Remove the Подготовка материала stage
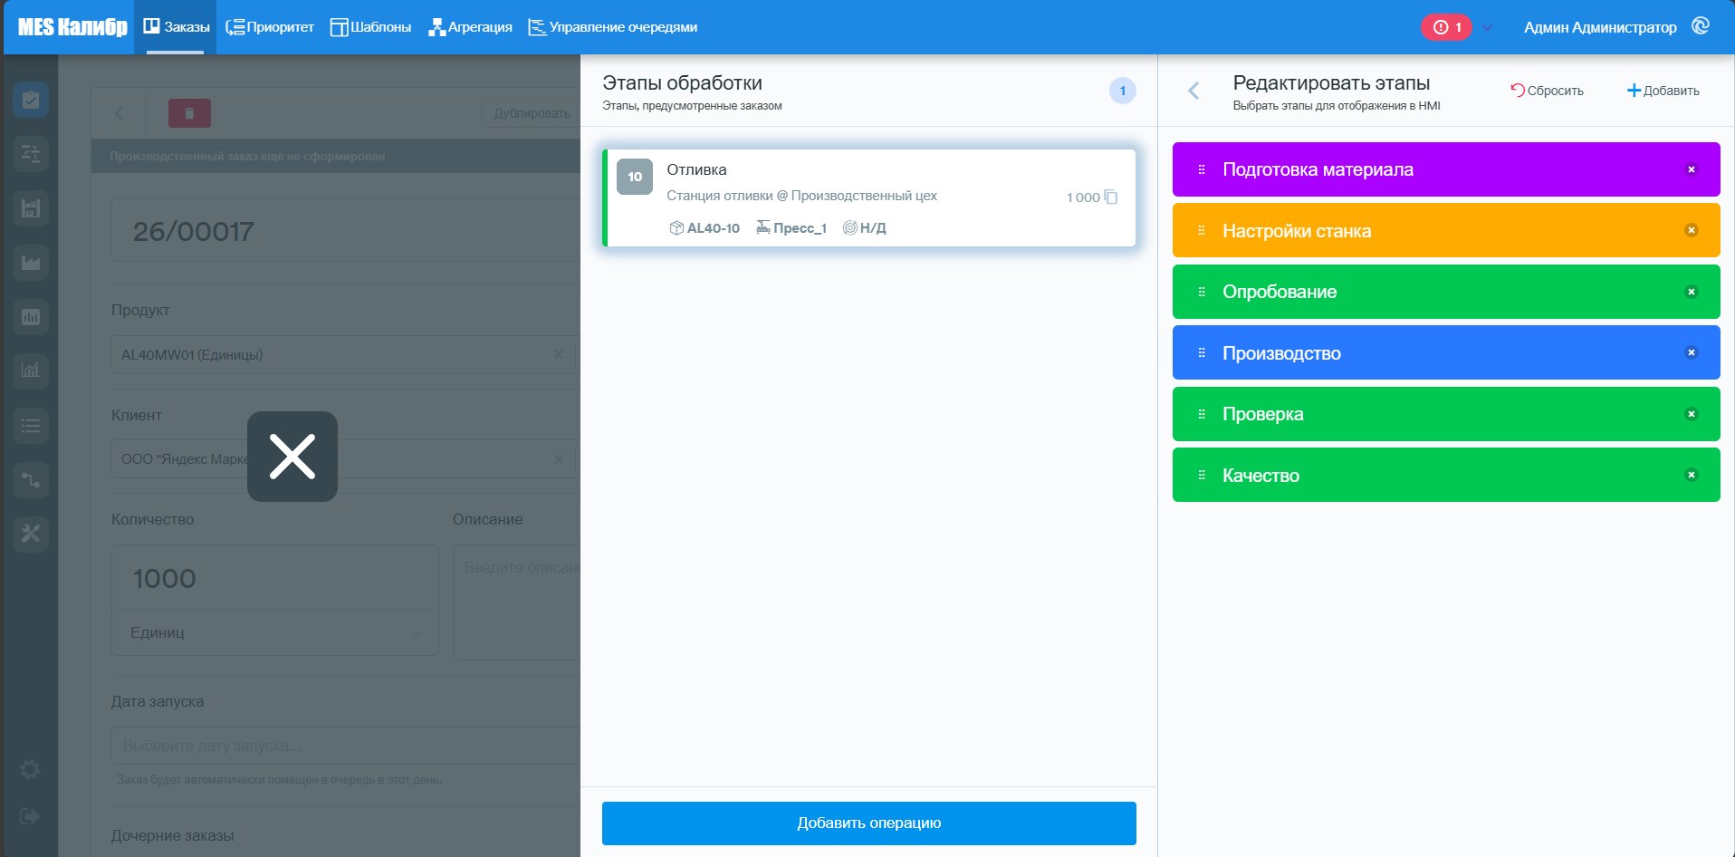Viewport: 1735px width, 857px height. (1691, 169)
